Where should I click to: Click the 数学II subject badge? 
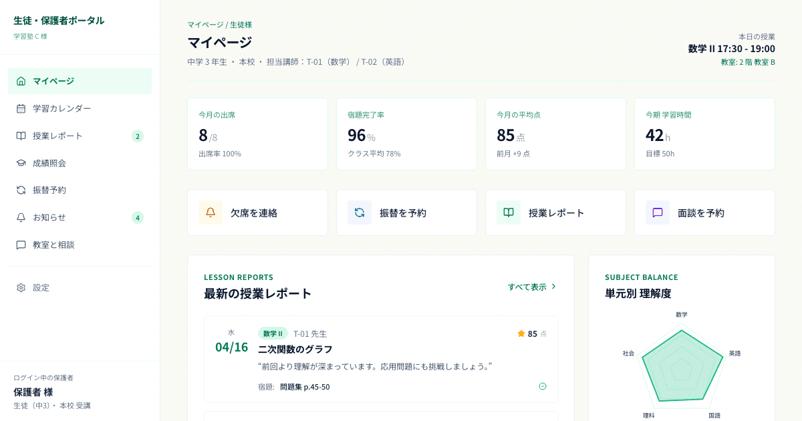pyautogui.click(x=273, y=333)
